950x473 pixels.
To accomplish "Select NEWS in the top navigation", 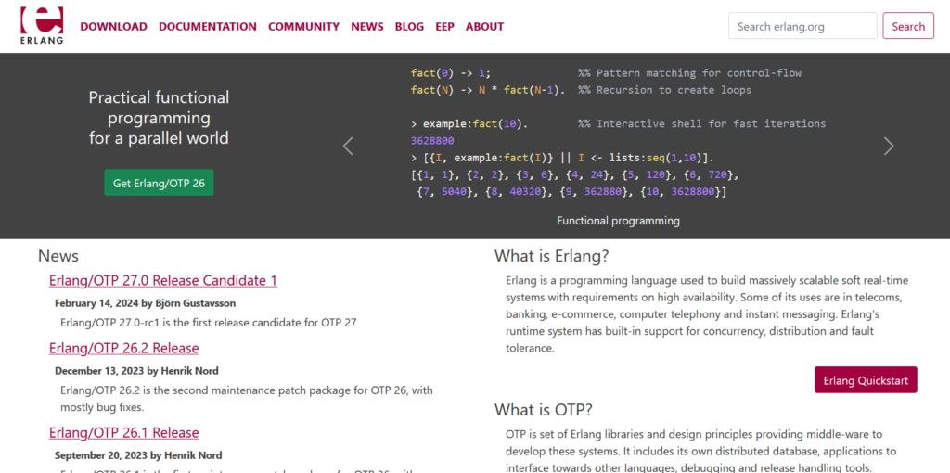I will coord(366,27).
